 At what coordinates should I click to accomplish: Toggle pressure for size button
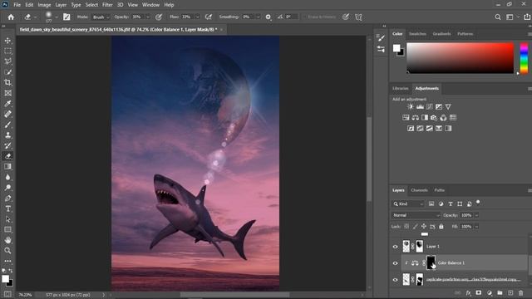[x=346, y=17]
